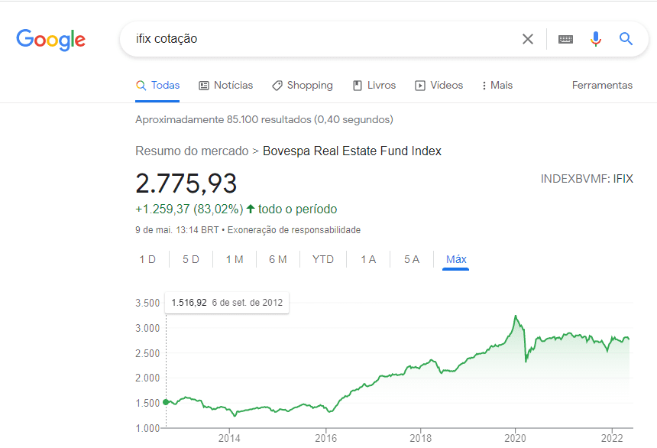This screenshot has height=448, width=657.
Task: Select YTD chart period
Action: pyautogui.click(x=323, y=260)
